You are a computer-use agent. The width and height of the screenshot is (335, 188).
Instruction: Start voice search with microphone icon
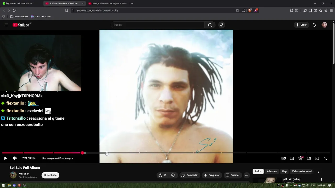(x=222, y=25)
